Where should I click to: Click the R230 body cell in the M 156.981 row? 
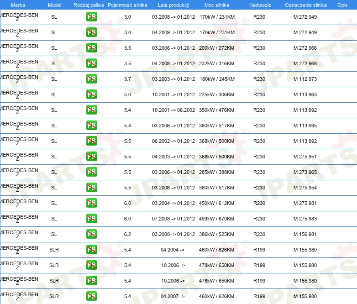coord(259,234)
